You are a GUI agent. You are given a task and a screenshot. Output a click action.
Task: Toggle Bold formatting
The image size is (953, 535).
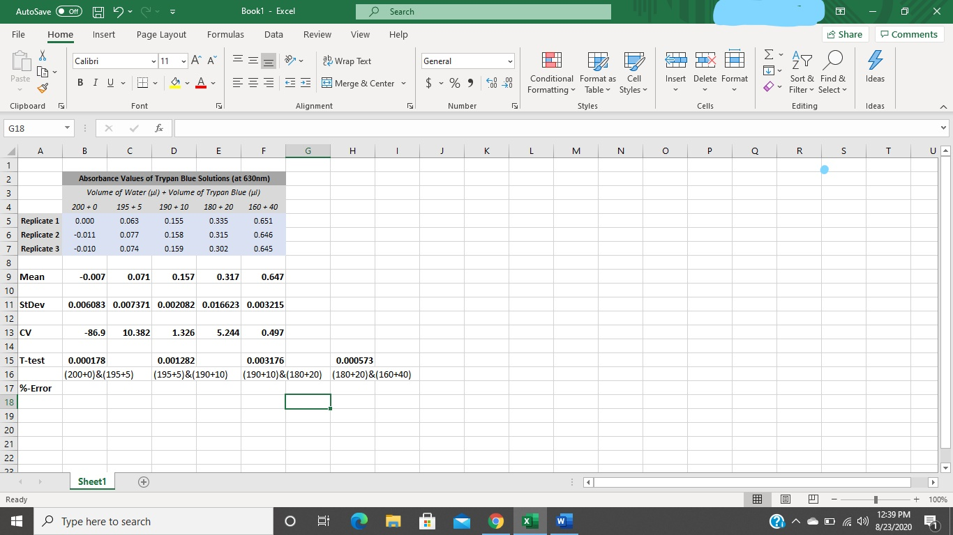point(82,83)
